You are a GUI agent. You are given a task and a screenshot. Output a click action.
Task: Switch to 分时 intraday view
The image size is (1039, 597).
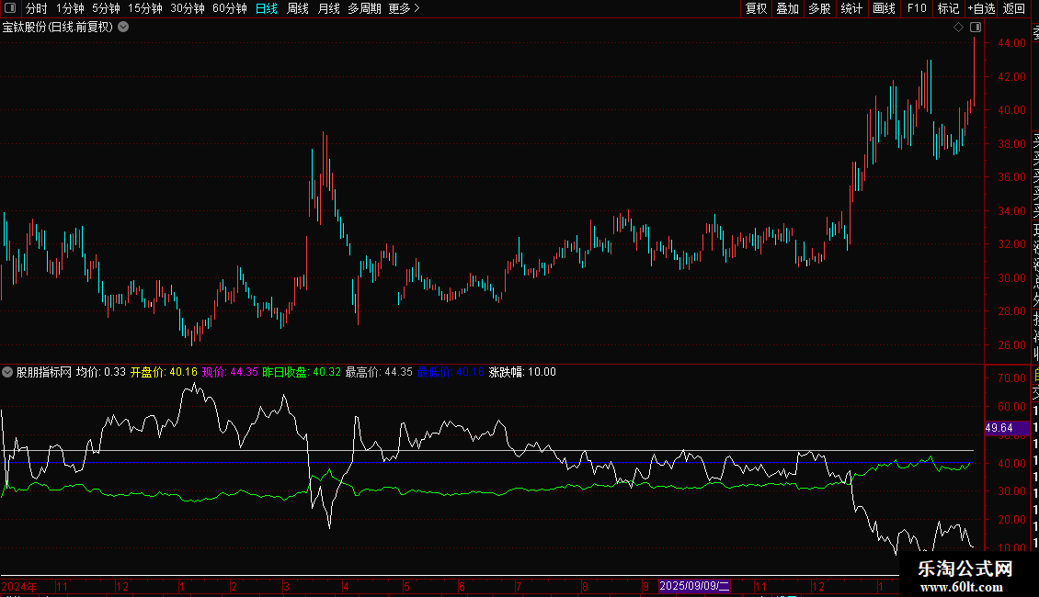[37, 8]
